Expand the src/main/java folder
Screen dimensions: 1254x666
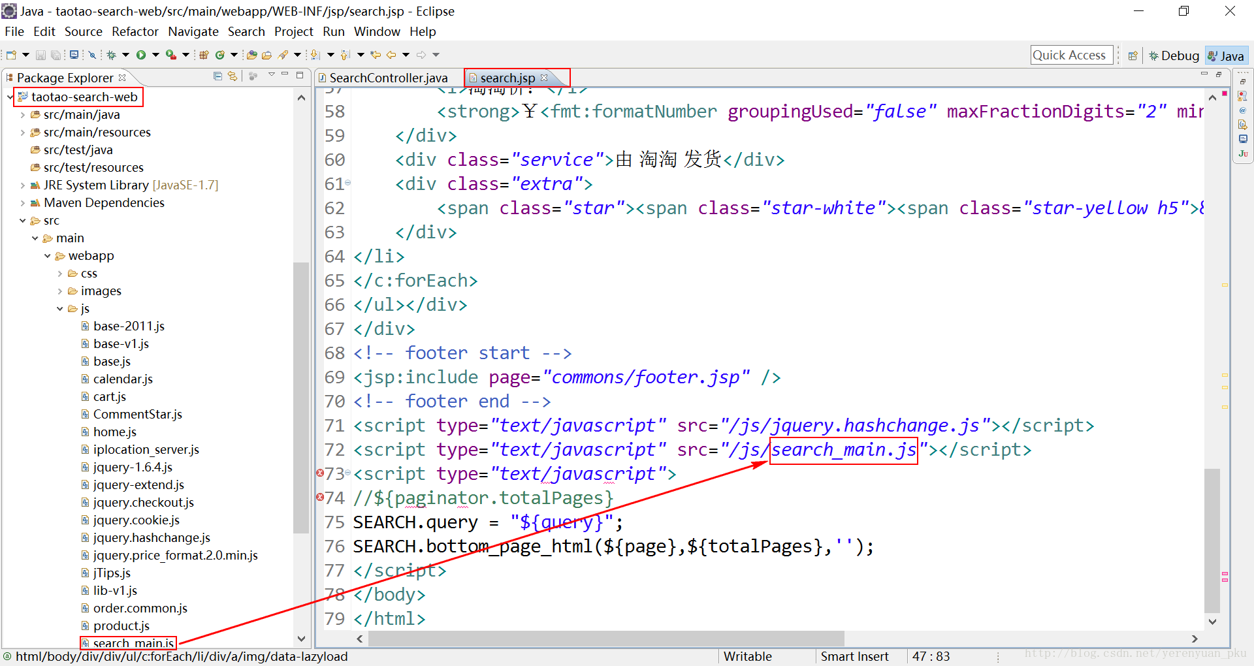(22, 114)
